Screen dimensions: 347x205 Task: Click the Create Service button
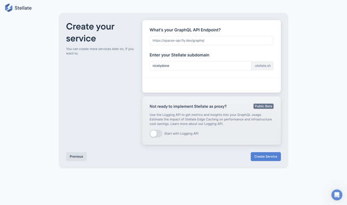click(x=265, y=157)
